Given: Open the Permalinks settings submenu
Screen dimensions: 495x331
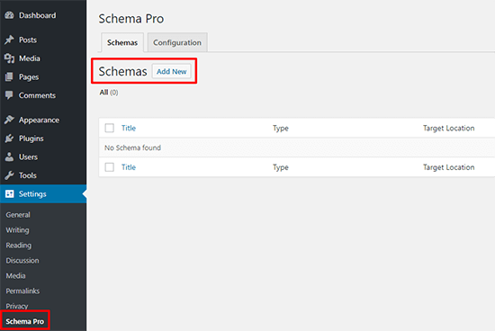Looking at the screenshot, I should pyautogui.click(x=22, y=291).
